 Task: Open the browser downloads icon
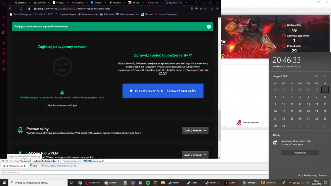point(212,9)
